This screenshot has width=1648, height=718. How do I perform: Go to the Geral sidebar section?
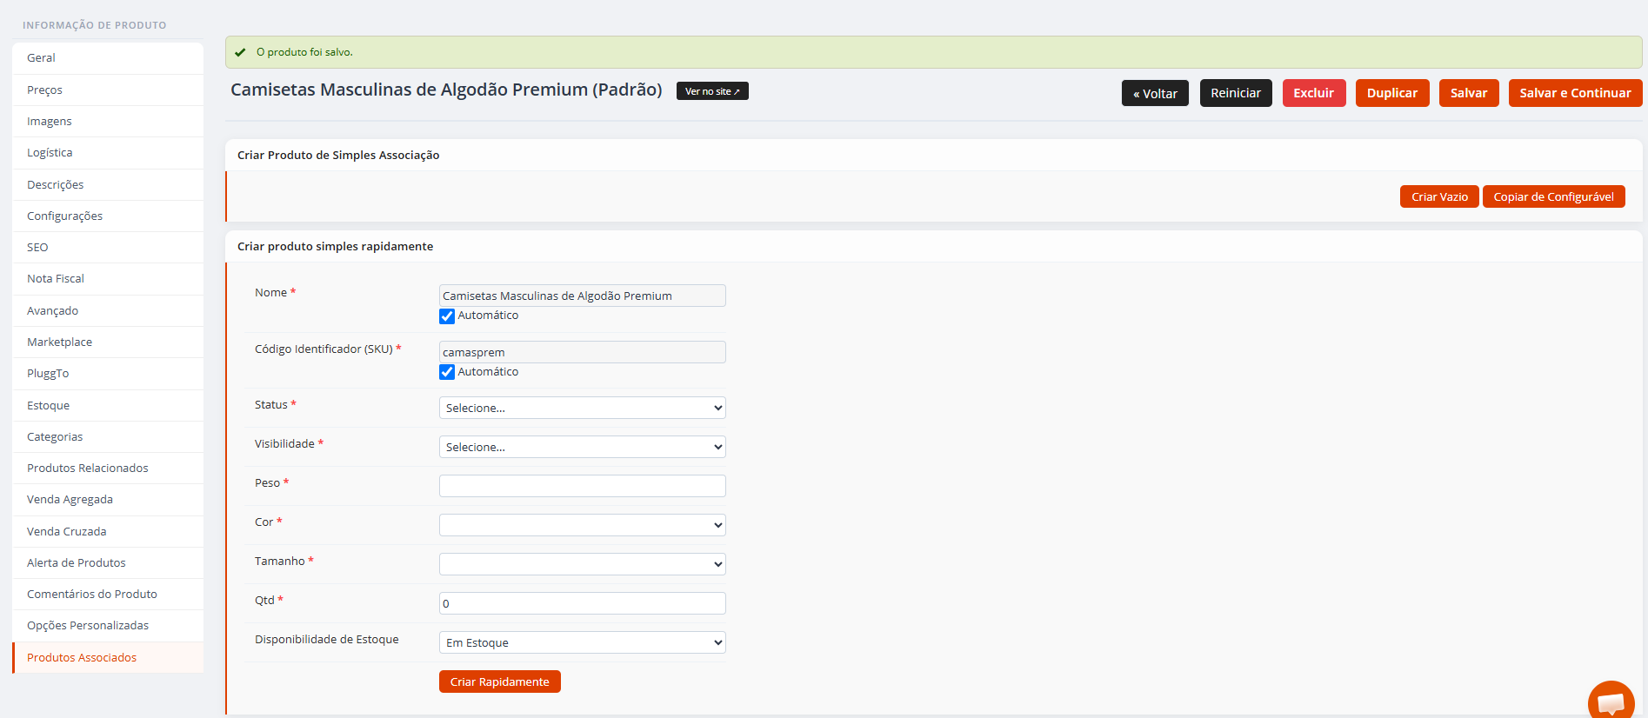pos(108,58)
